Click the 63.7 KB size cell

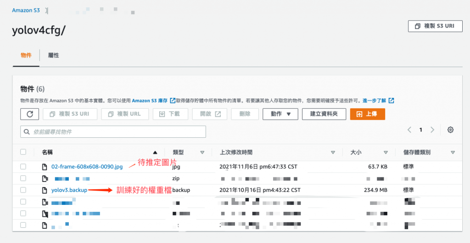378,166
